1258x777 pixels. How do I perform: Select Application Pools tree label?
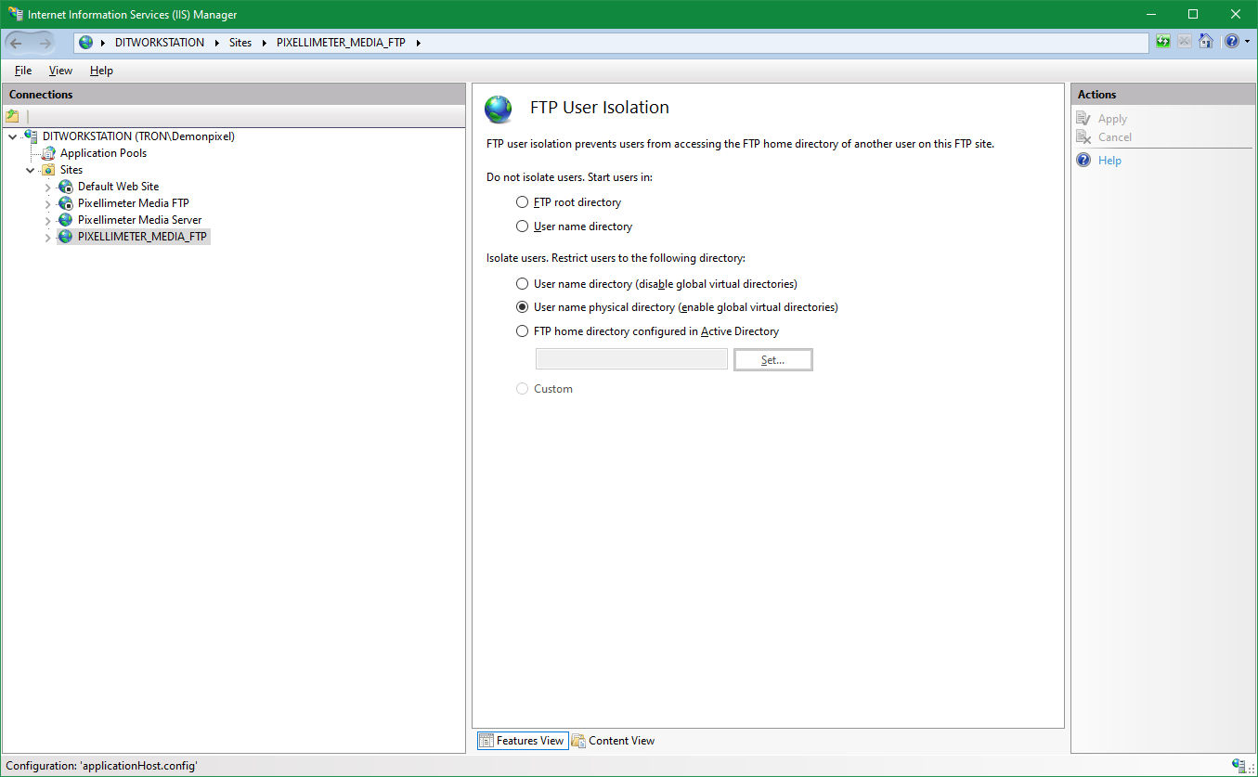point(103,153)
